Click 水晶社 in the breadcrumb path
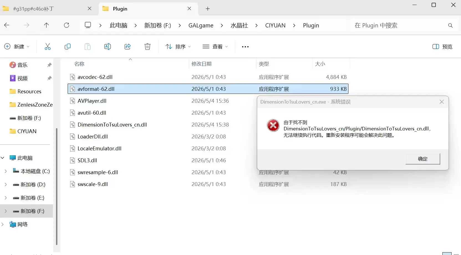Screen dimensions: 461x255 [x=239, y=25]
